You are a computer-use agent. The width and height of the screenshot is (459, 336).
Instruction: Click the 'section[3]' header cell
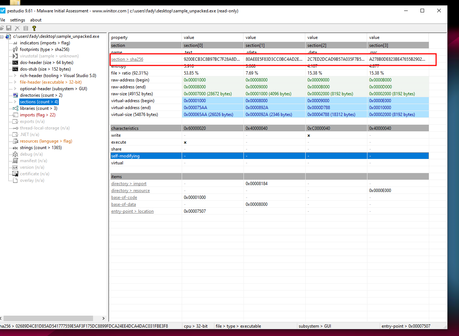coord(398,45)
